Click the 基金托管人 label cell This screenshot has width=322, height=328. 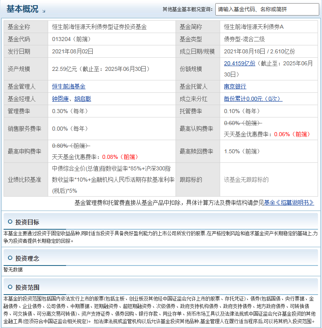(x=198, y=86)
